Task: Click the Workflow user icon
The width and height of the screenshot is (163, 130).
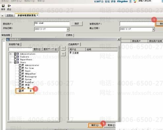Action: click(23, 82)
